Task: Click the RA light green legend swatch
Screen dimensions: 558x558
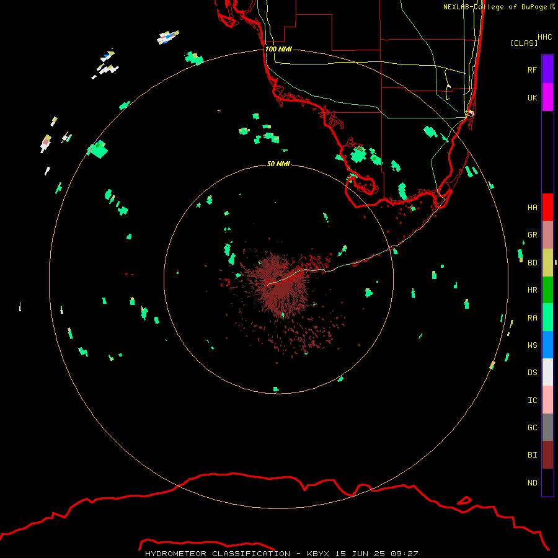Action: 547,317
